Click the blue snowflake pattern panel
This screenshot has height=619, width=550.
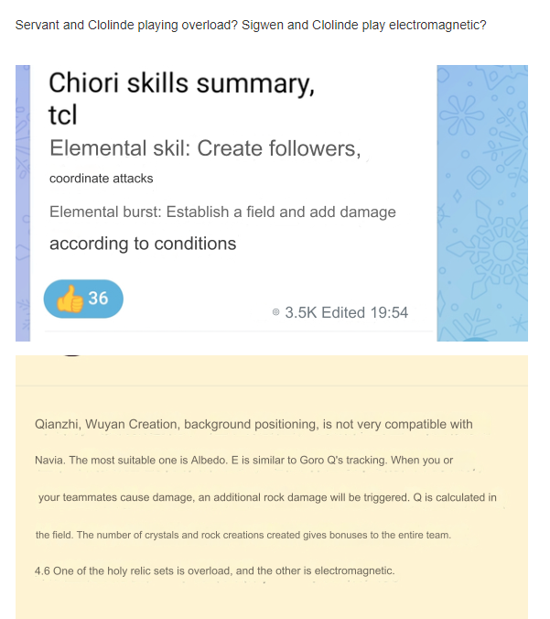[x=482, y=203]
